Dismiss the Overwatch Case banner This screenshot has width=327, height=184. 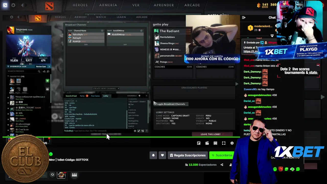point(49,66)
